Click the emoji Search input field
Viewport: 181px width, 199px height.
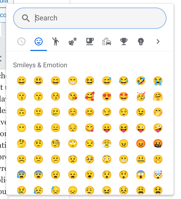[x=90, y=18]
